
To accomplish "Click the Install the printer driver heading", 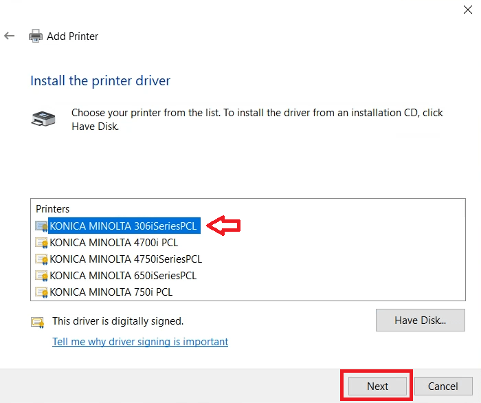I will coord(100,80).
